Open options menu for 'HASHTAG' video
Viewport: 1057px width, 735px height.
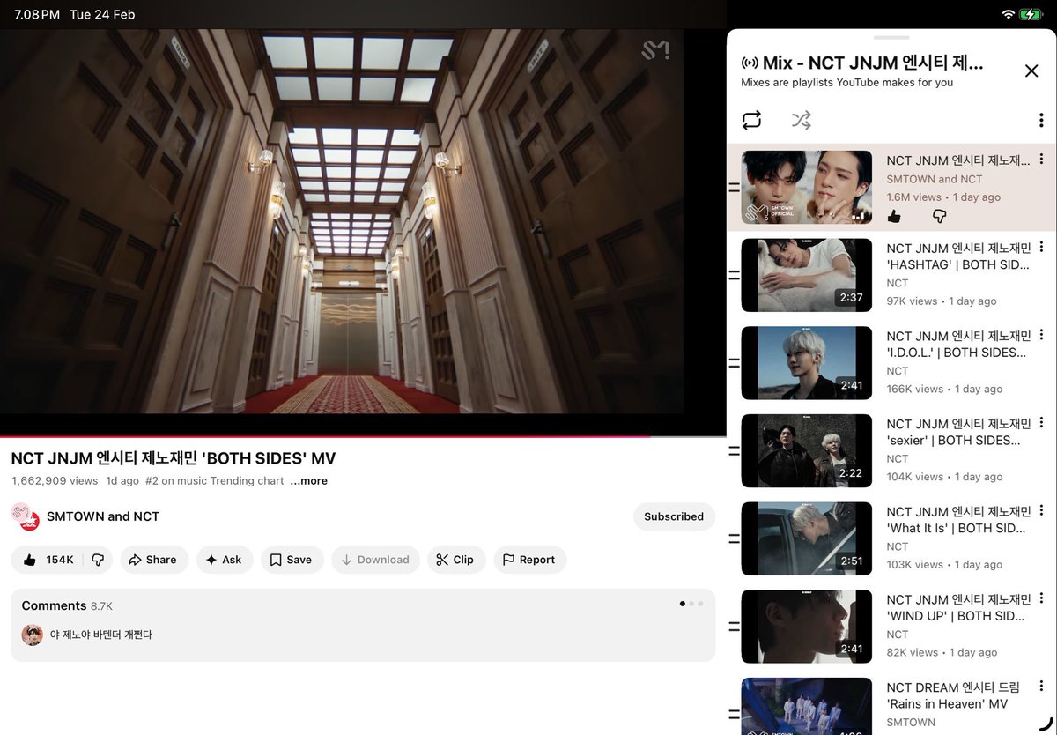click(1041, 248)
